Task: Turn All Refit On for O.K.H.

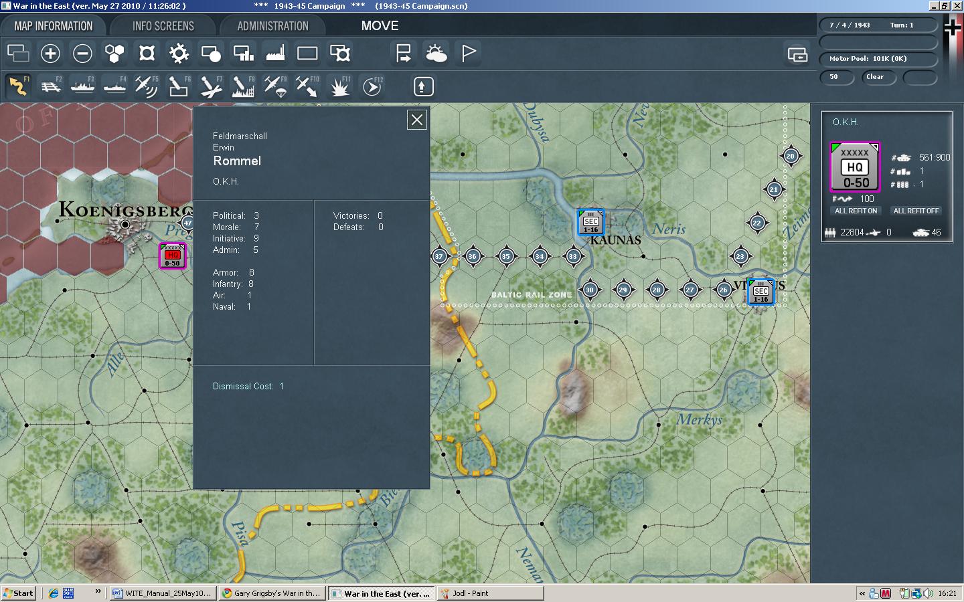Action: pyautogui.click(x=856, y=211)
